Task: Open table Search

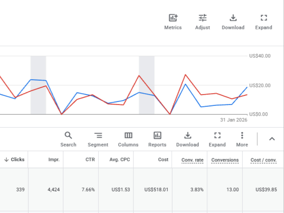Action: pyautogui.click(x=68, y=139)
